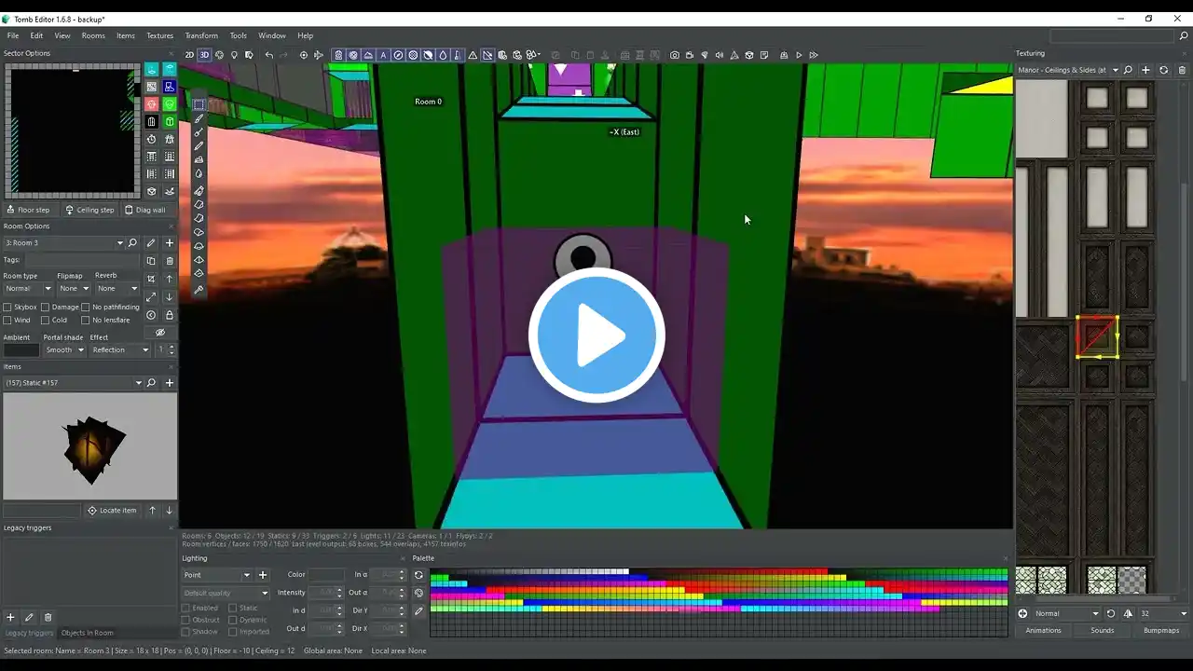Click the room lock icon

170,315
